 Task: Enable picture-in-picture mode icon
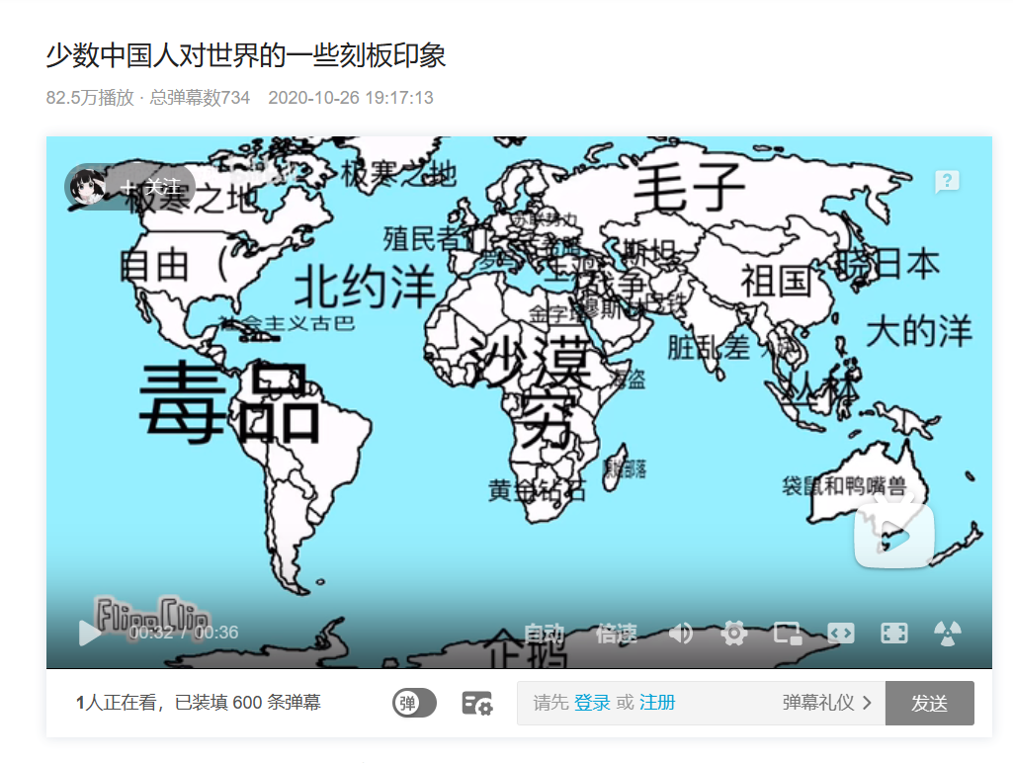coord(788,634)
